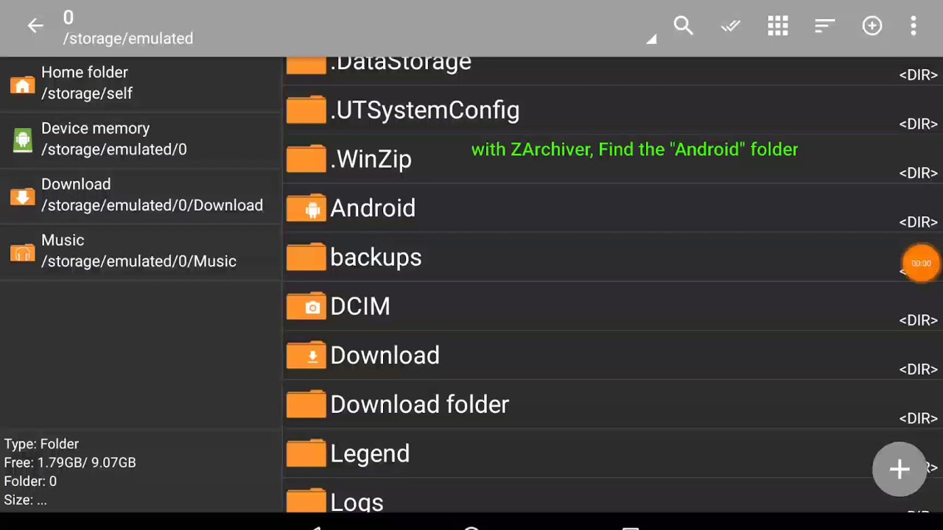Open Music shortcut in the sidebar
This screenshot has width=943, height=530.
(x=139, y=251)
